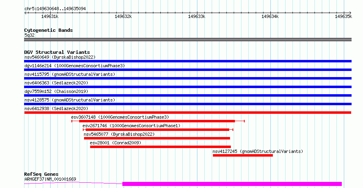Click the blue bar under dgv1146e214
Screen dimensions: 363x188
[188, 70]
